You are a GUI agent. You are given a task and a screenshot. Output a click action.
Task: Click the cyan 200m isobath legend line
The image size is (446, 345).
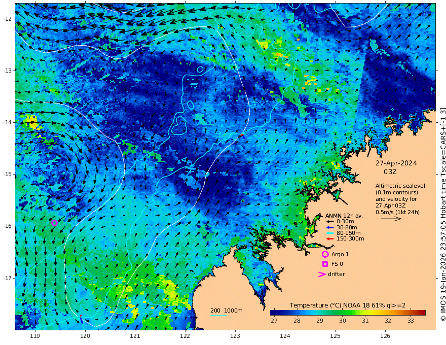tap(218, 315)
